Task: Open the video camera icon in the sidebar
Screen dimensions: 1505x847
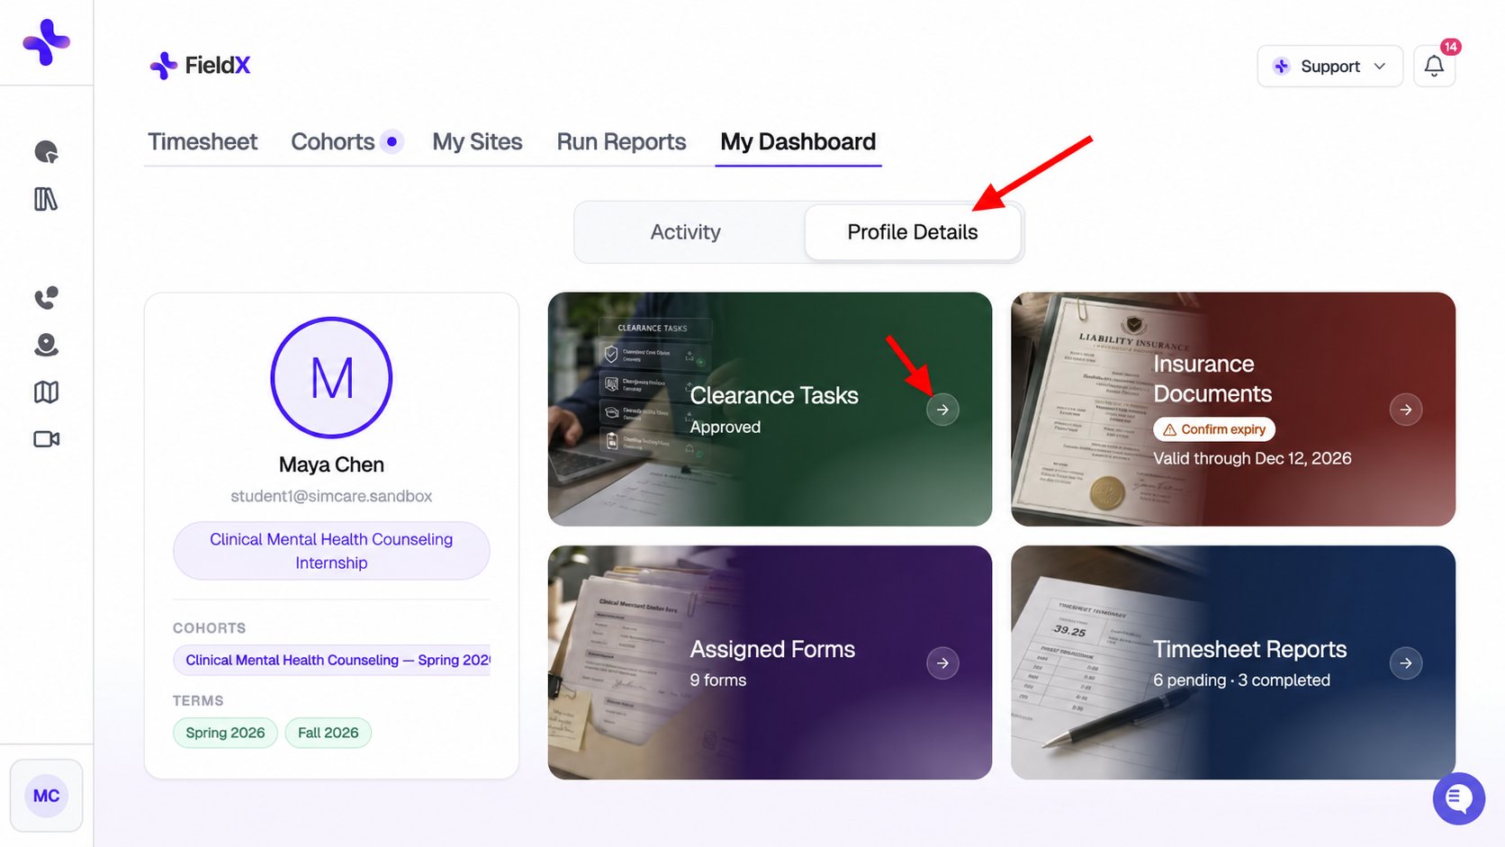Action: coord(46,439)
